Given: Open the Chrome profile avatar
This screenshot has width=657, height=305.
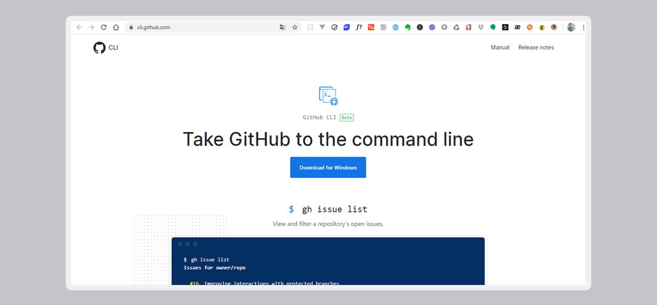Looking at the screenshot, I should [571, 27].
